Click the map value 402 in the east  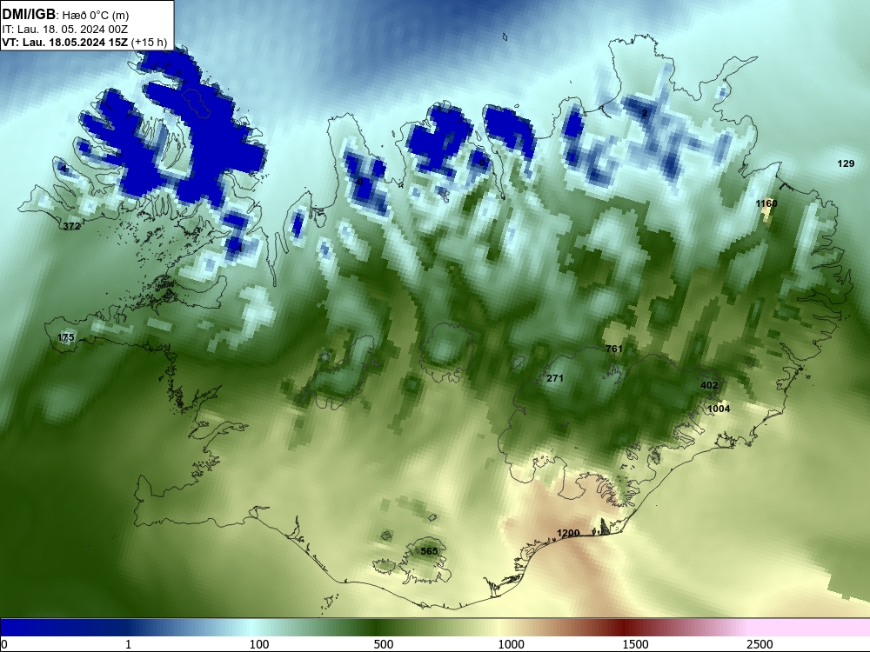tap(709, 385)
